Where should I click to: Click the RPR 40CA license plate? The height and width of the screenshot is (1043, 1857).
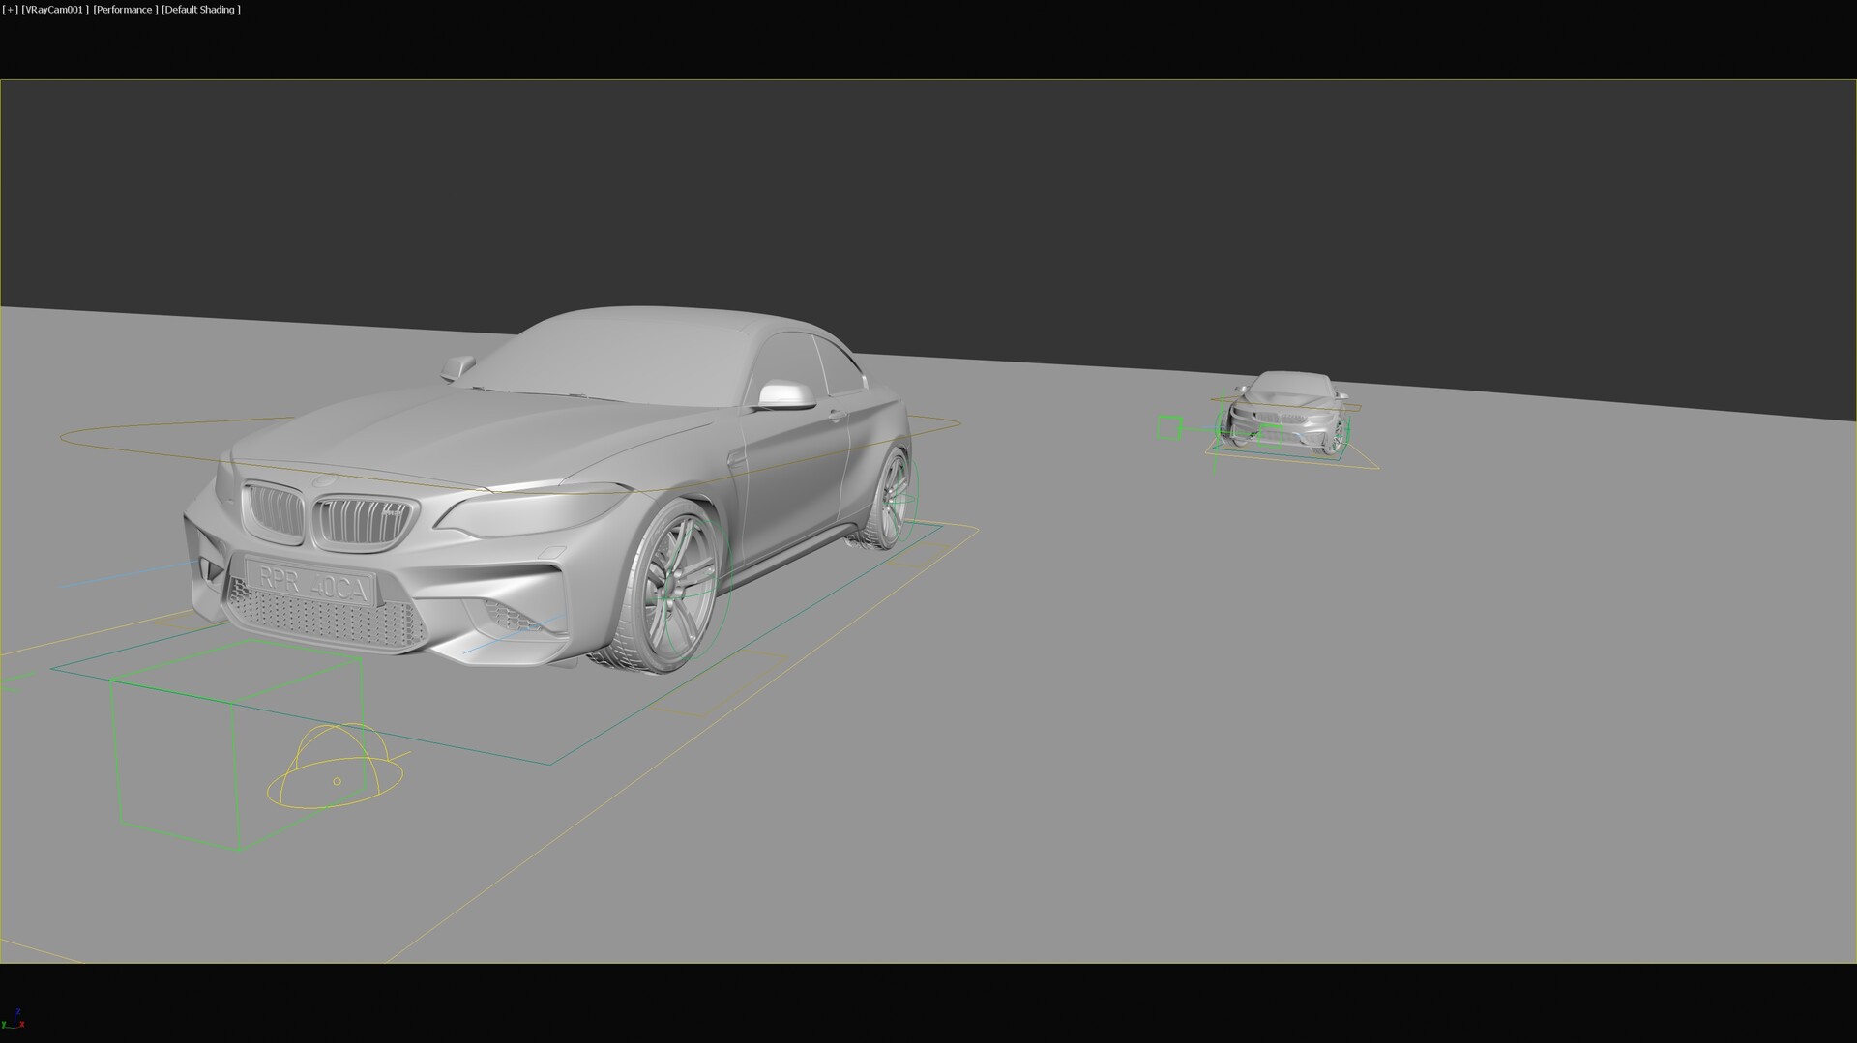(310, 583)
